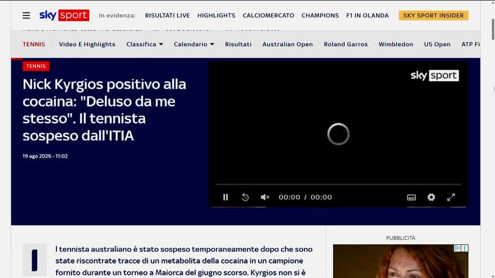Open the TENNIS section tab
Image resolution: width=495 pixels, height=278 pixels.
click(34, 44)
